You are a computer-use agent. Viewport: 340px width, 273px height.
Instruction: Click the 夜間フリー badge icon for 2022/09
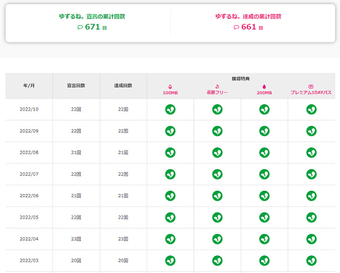[217, 131]
